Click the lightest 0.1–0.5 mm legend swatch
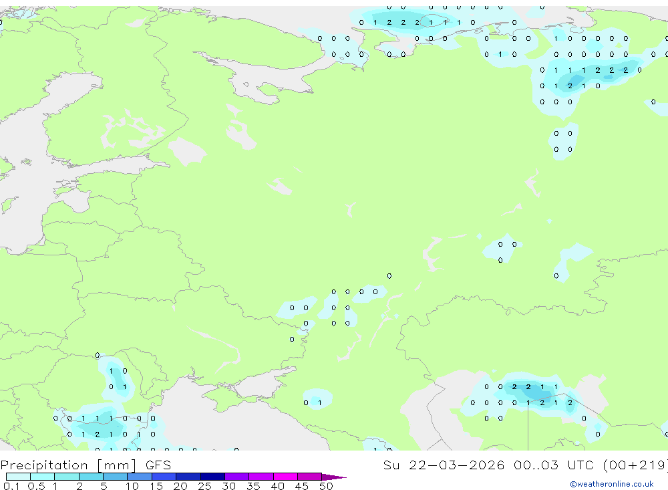Image resolution: width=668 pixels, height=490 pixels. pyautogui.click(x=18, y=477)
